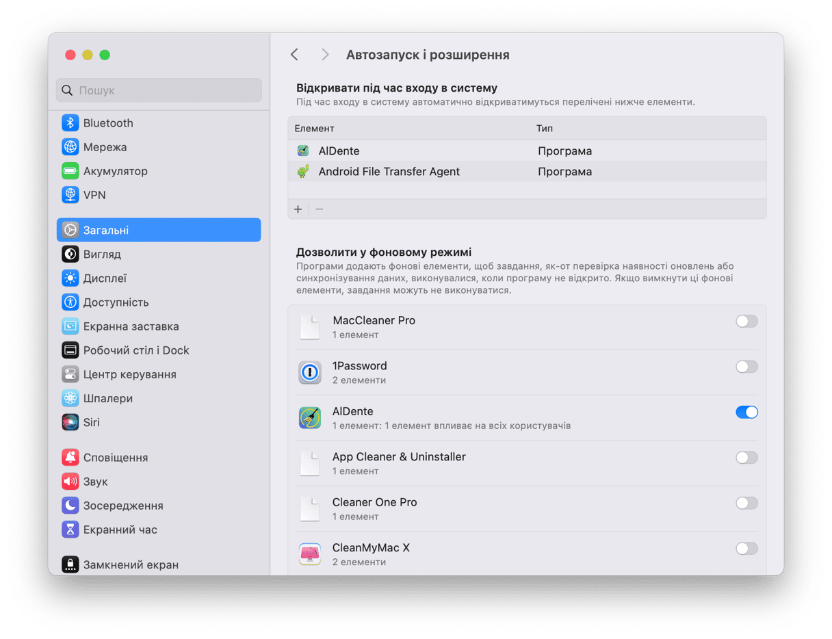Click the AlDente icon in login items table
The width and height of the screenshot is (832, 639).
[x=303, y=151]
